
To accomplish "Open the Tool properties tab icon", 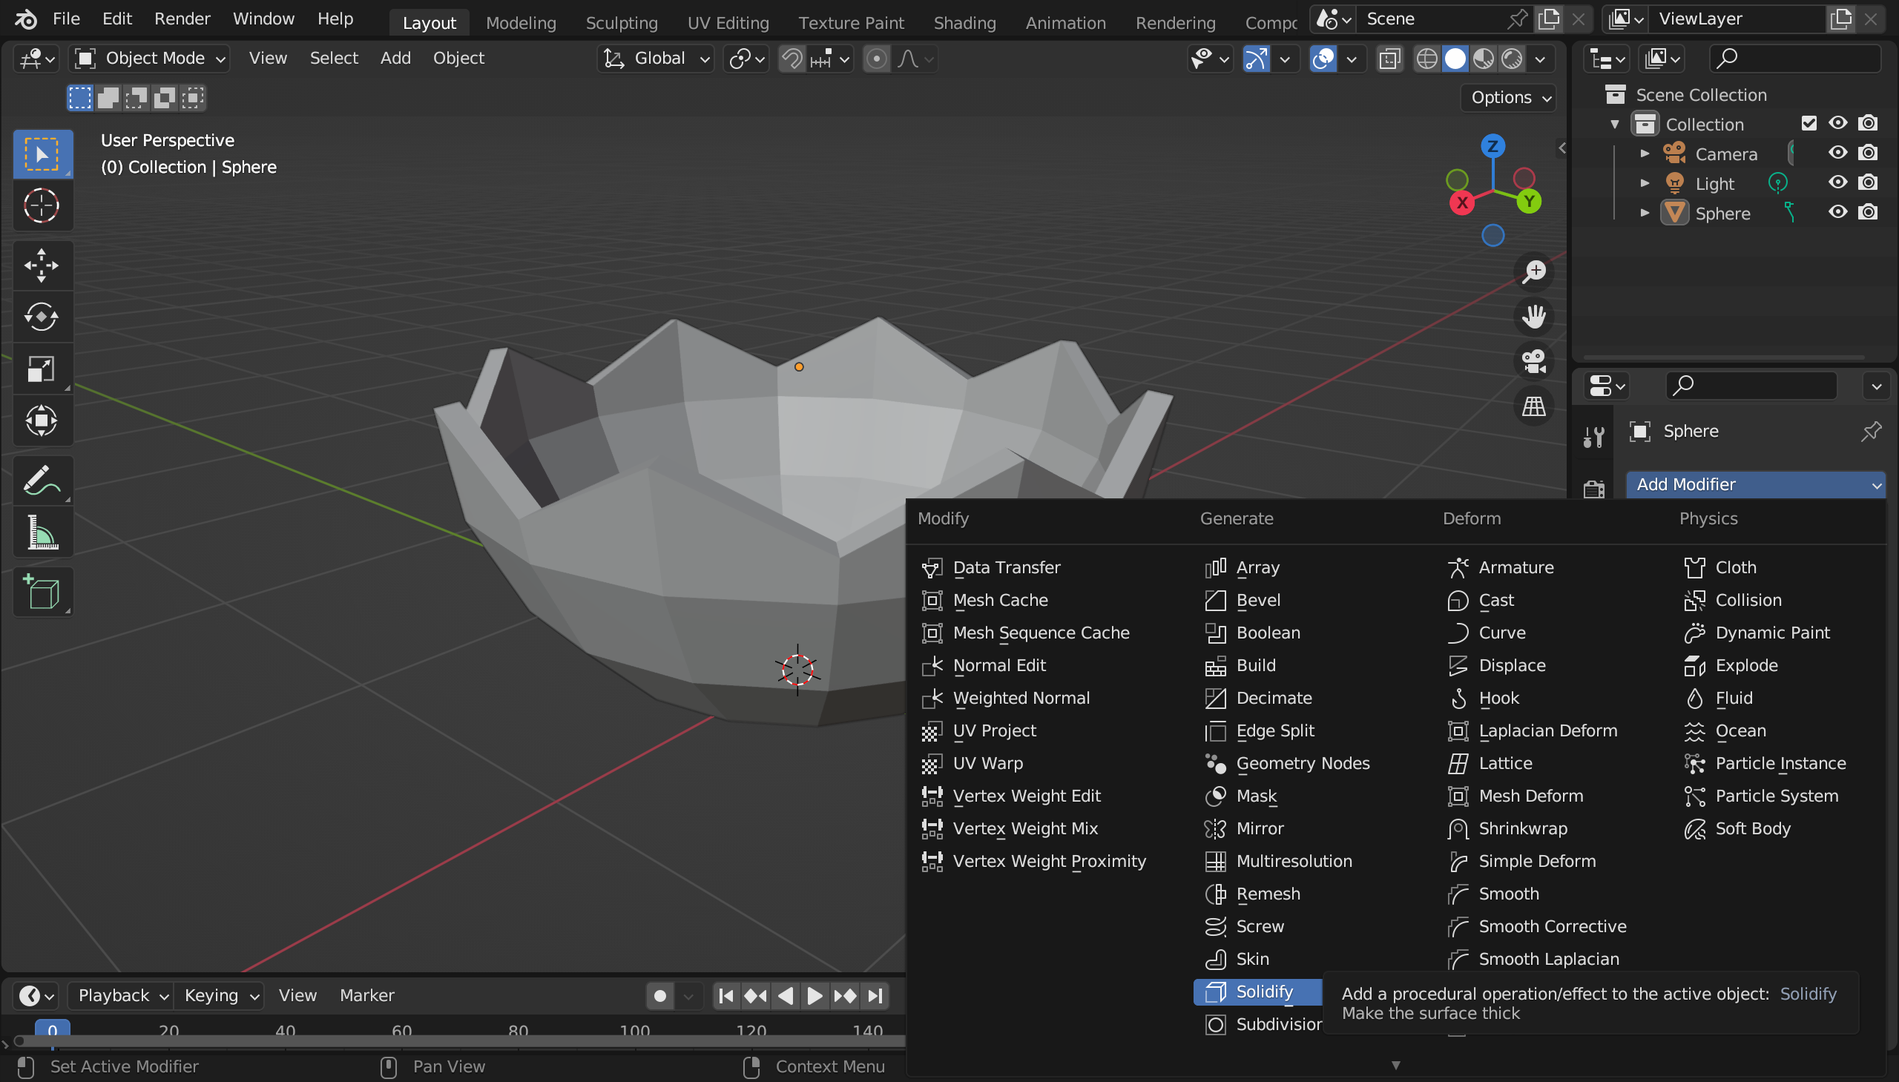I will 1593,436.
